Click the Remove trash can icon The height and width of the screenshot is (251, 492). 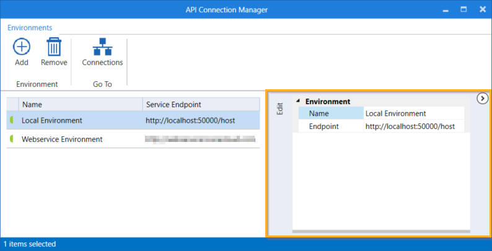tap(54, 47)
